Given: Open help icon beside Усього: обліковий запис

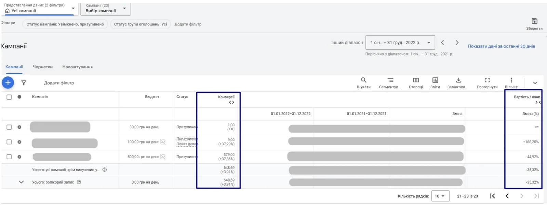Looking at the screenshot, I should point(79,182).
